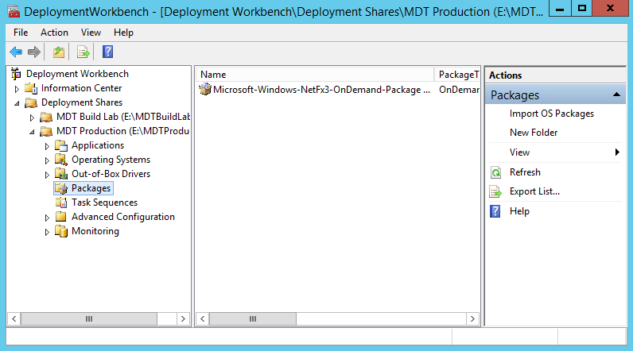
Task: Click the Export List toolbar icon
Action: click(x=82, y=52)
